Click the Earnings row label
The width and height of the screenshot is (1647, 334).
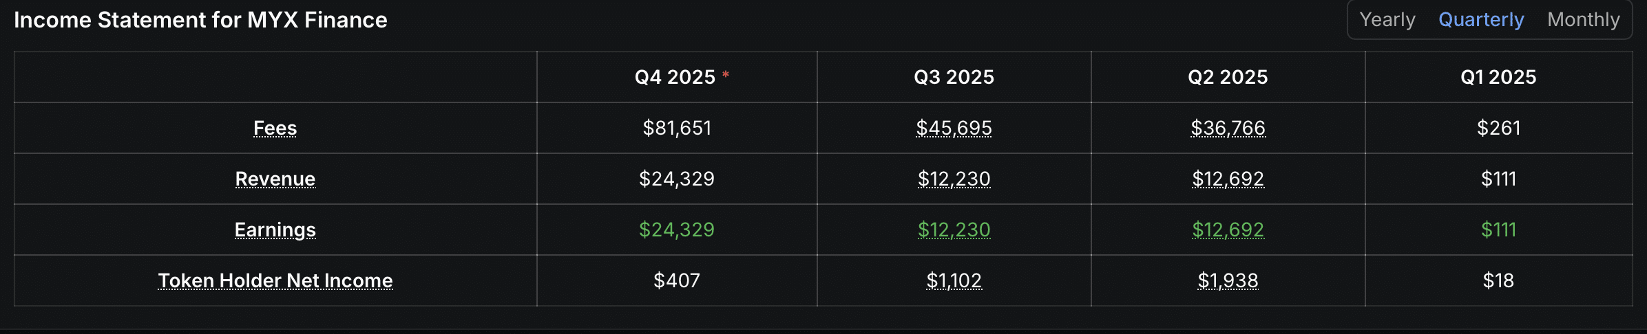275,230
